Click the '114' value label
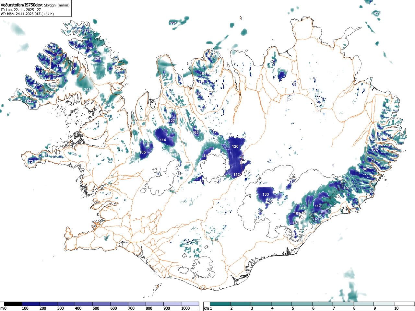Screen dimensions: 415x311 pyautogui.click(x=163, y=140)
